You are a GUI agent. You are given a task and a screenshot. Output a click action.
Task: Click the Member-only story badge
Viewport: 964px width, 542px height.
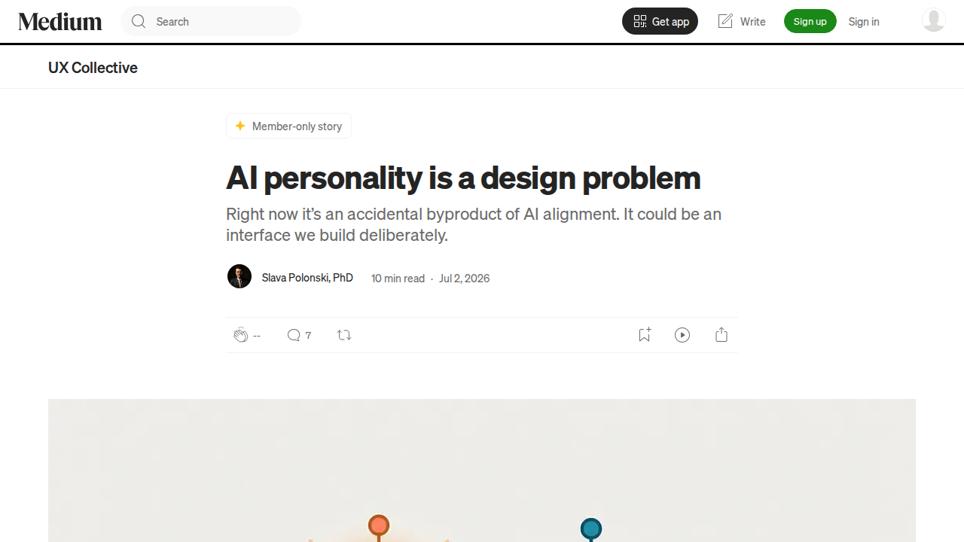click(x=288, y=126)
